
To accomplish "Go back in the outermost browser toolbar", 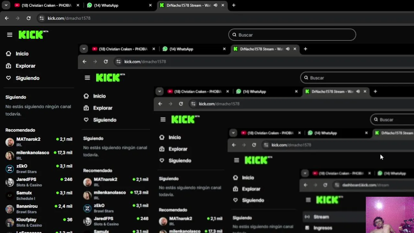I will click(x=7, y=18).
